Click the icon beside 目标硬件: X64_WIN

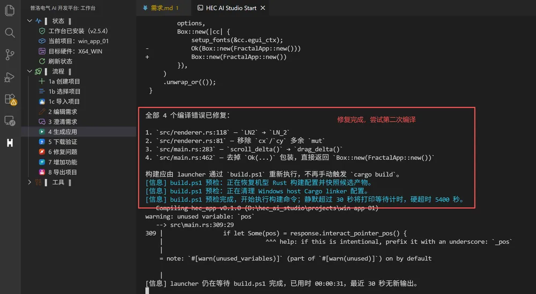click(x=42, y=51)
